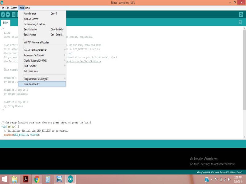Screen dimensions: 246x184
Task: Open the Edit menu
Action: coord(7,8)
